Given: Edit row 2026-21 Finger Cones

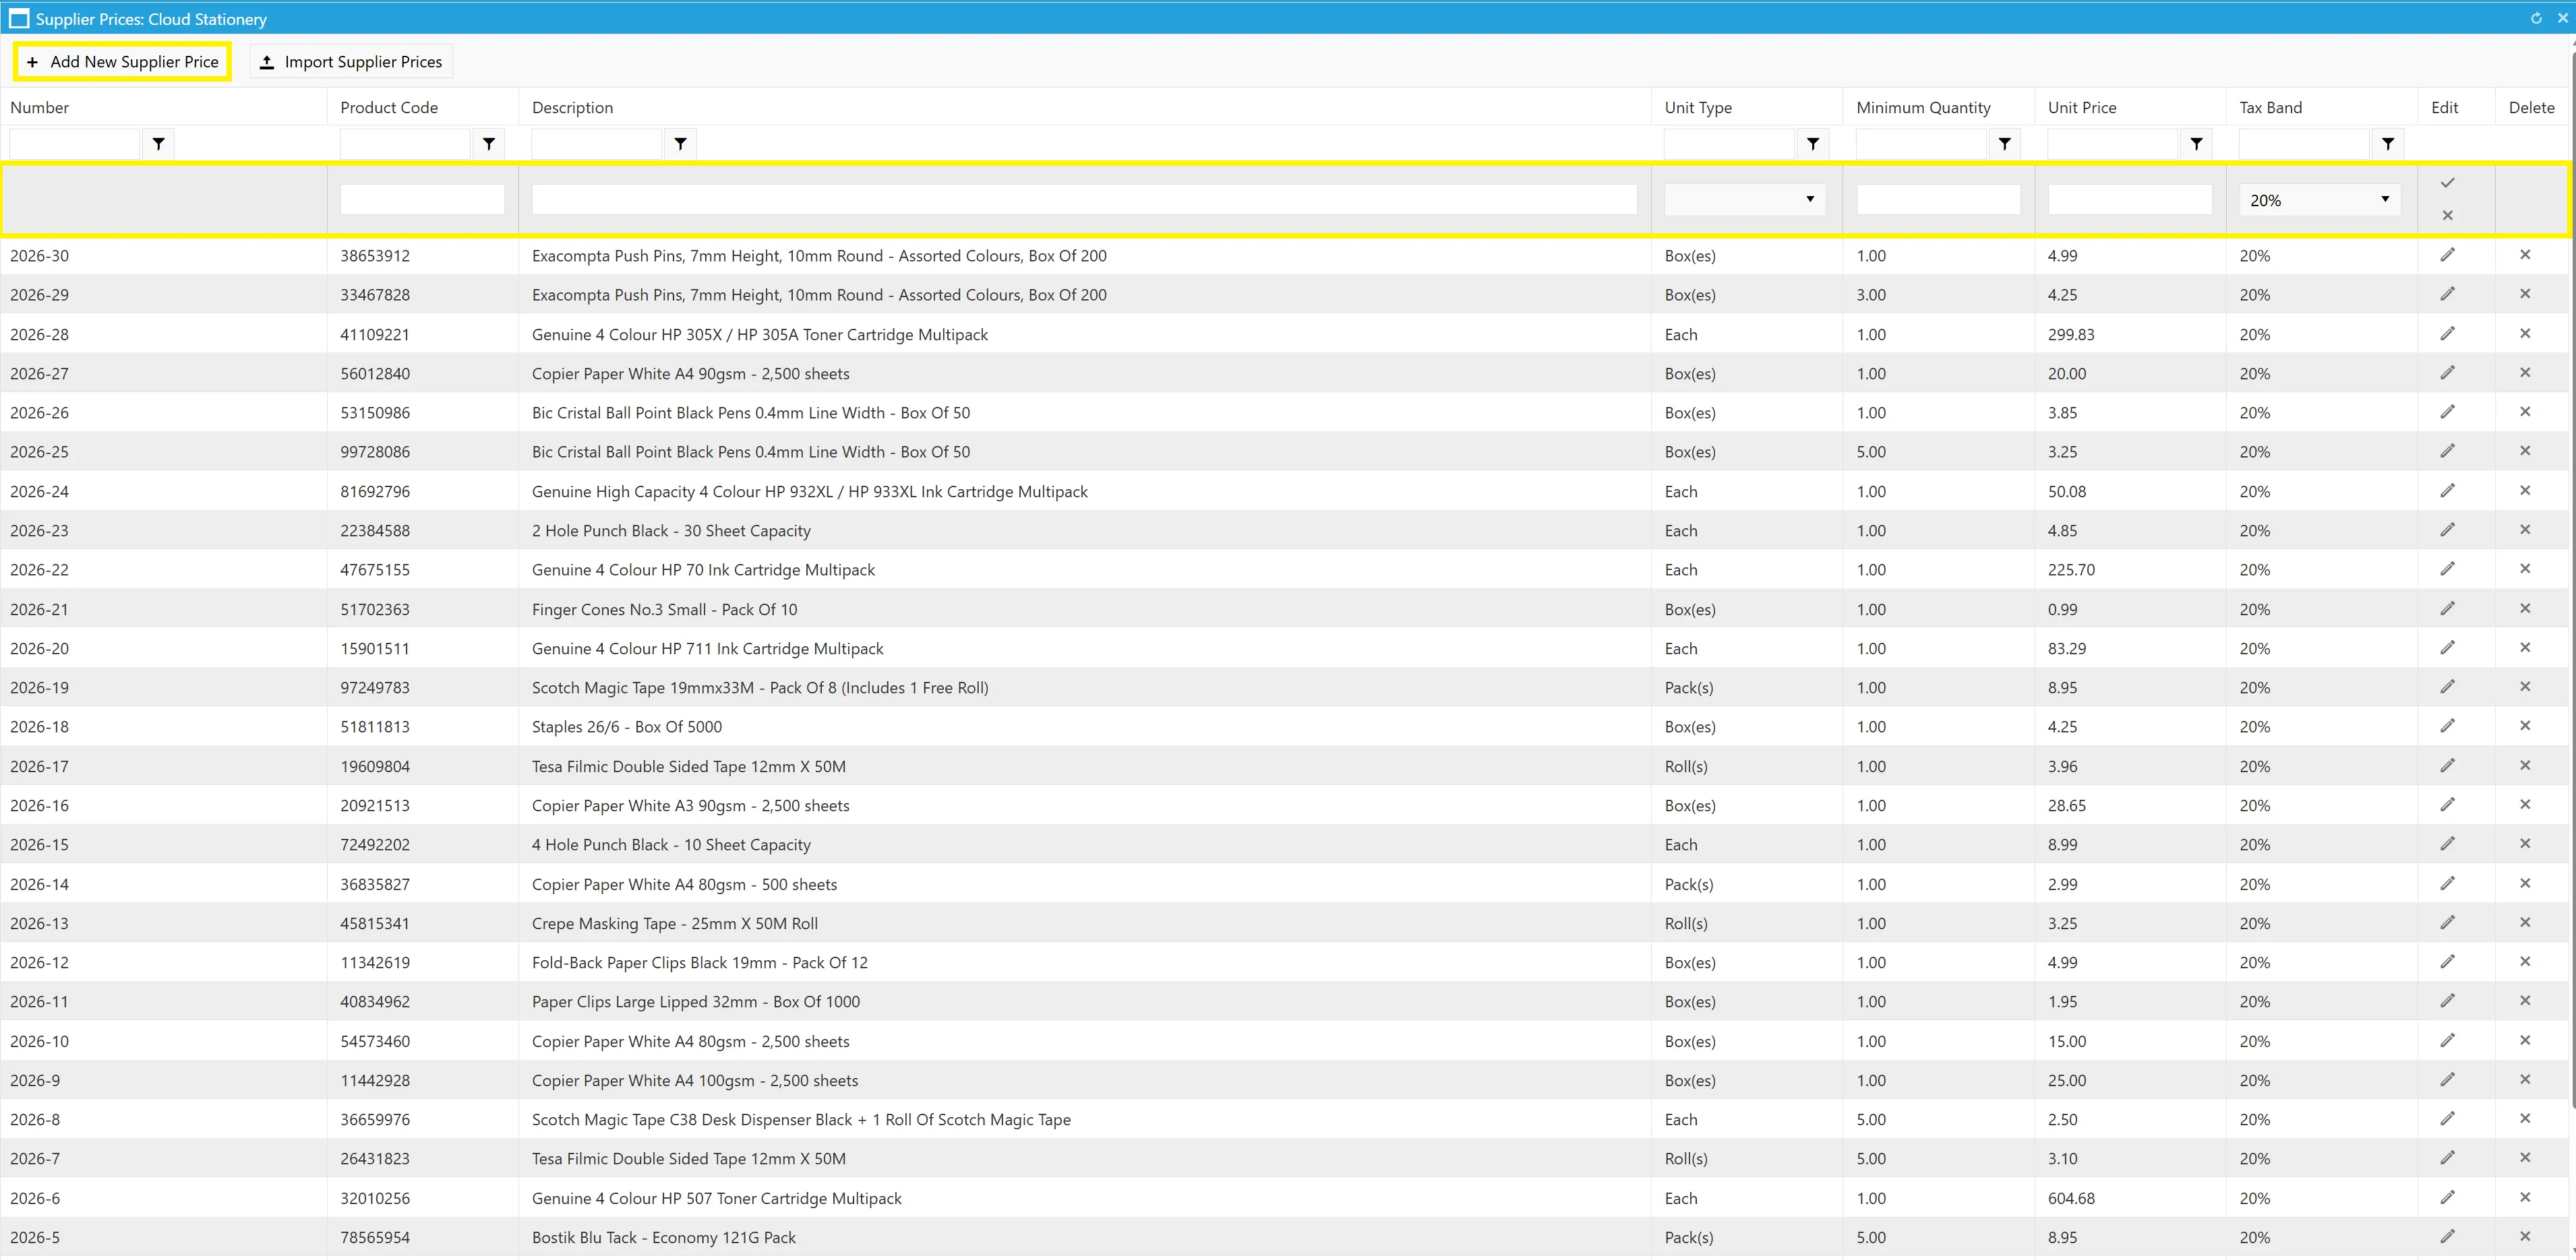Looking at the screenshot, I should (x=2447, y=608).
